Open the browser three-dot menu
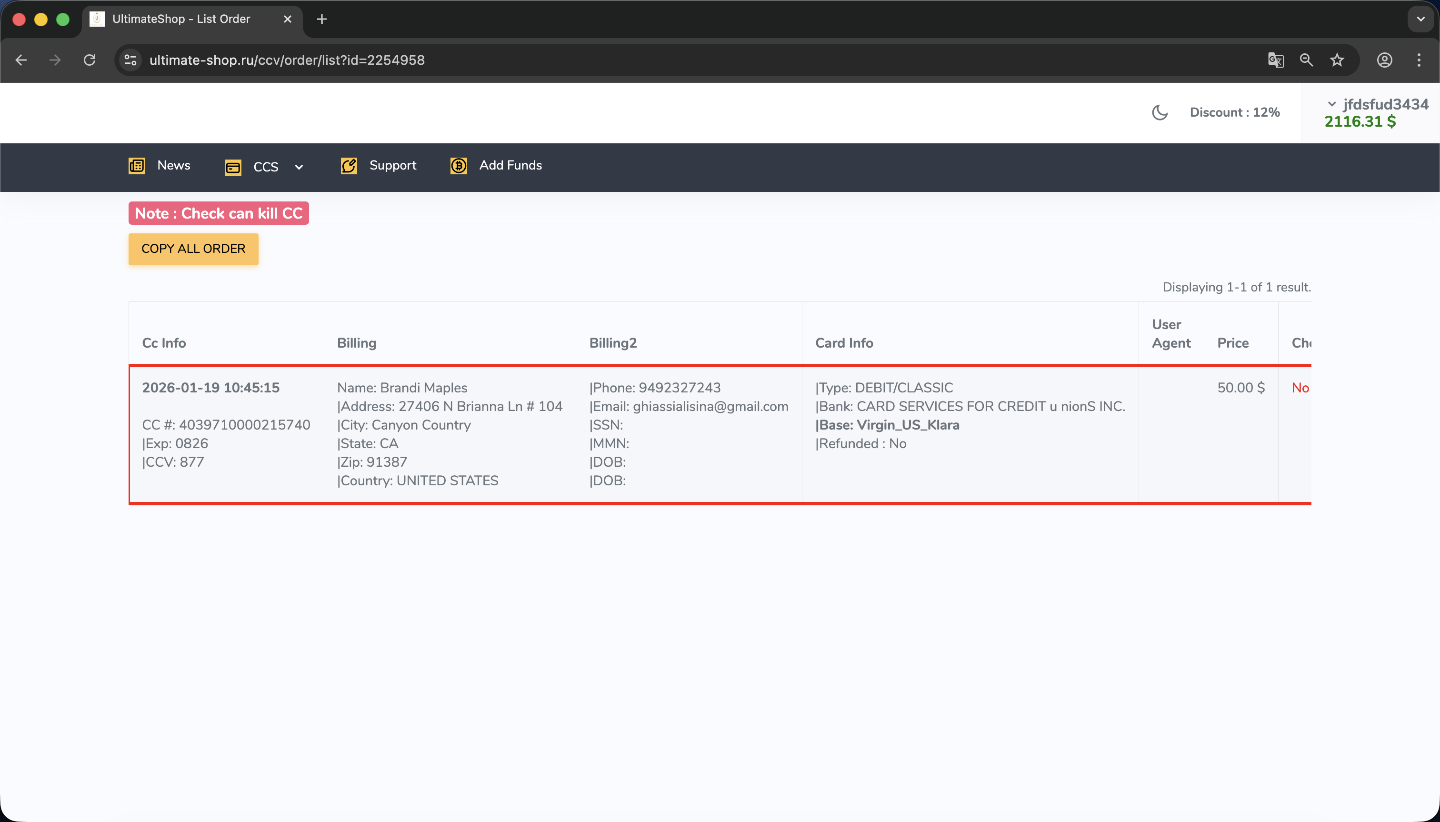This screenshot has width=1440, height=822. tap(1419, 60)
